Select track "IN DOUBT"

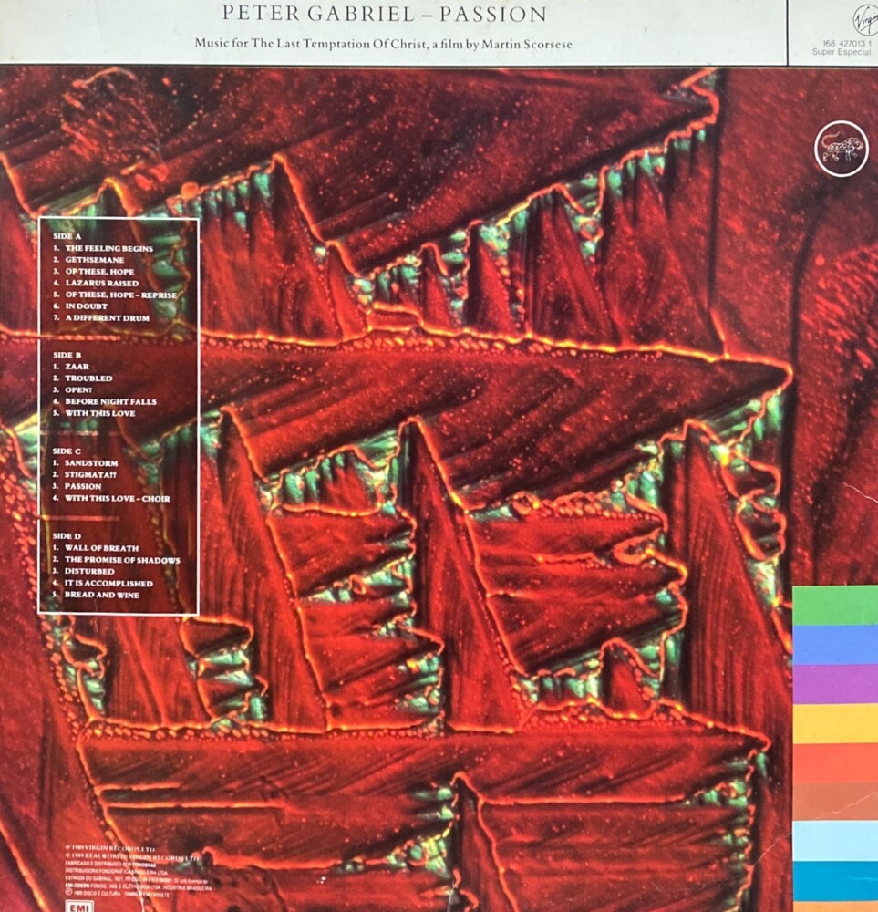(x=86, y=306)
